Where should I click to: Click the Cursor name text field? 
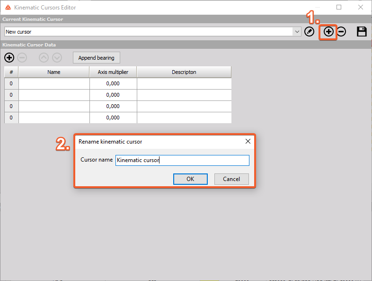(x=182, y=160)
